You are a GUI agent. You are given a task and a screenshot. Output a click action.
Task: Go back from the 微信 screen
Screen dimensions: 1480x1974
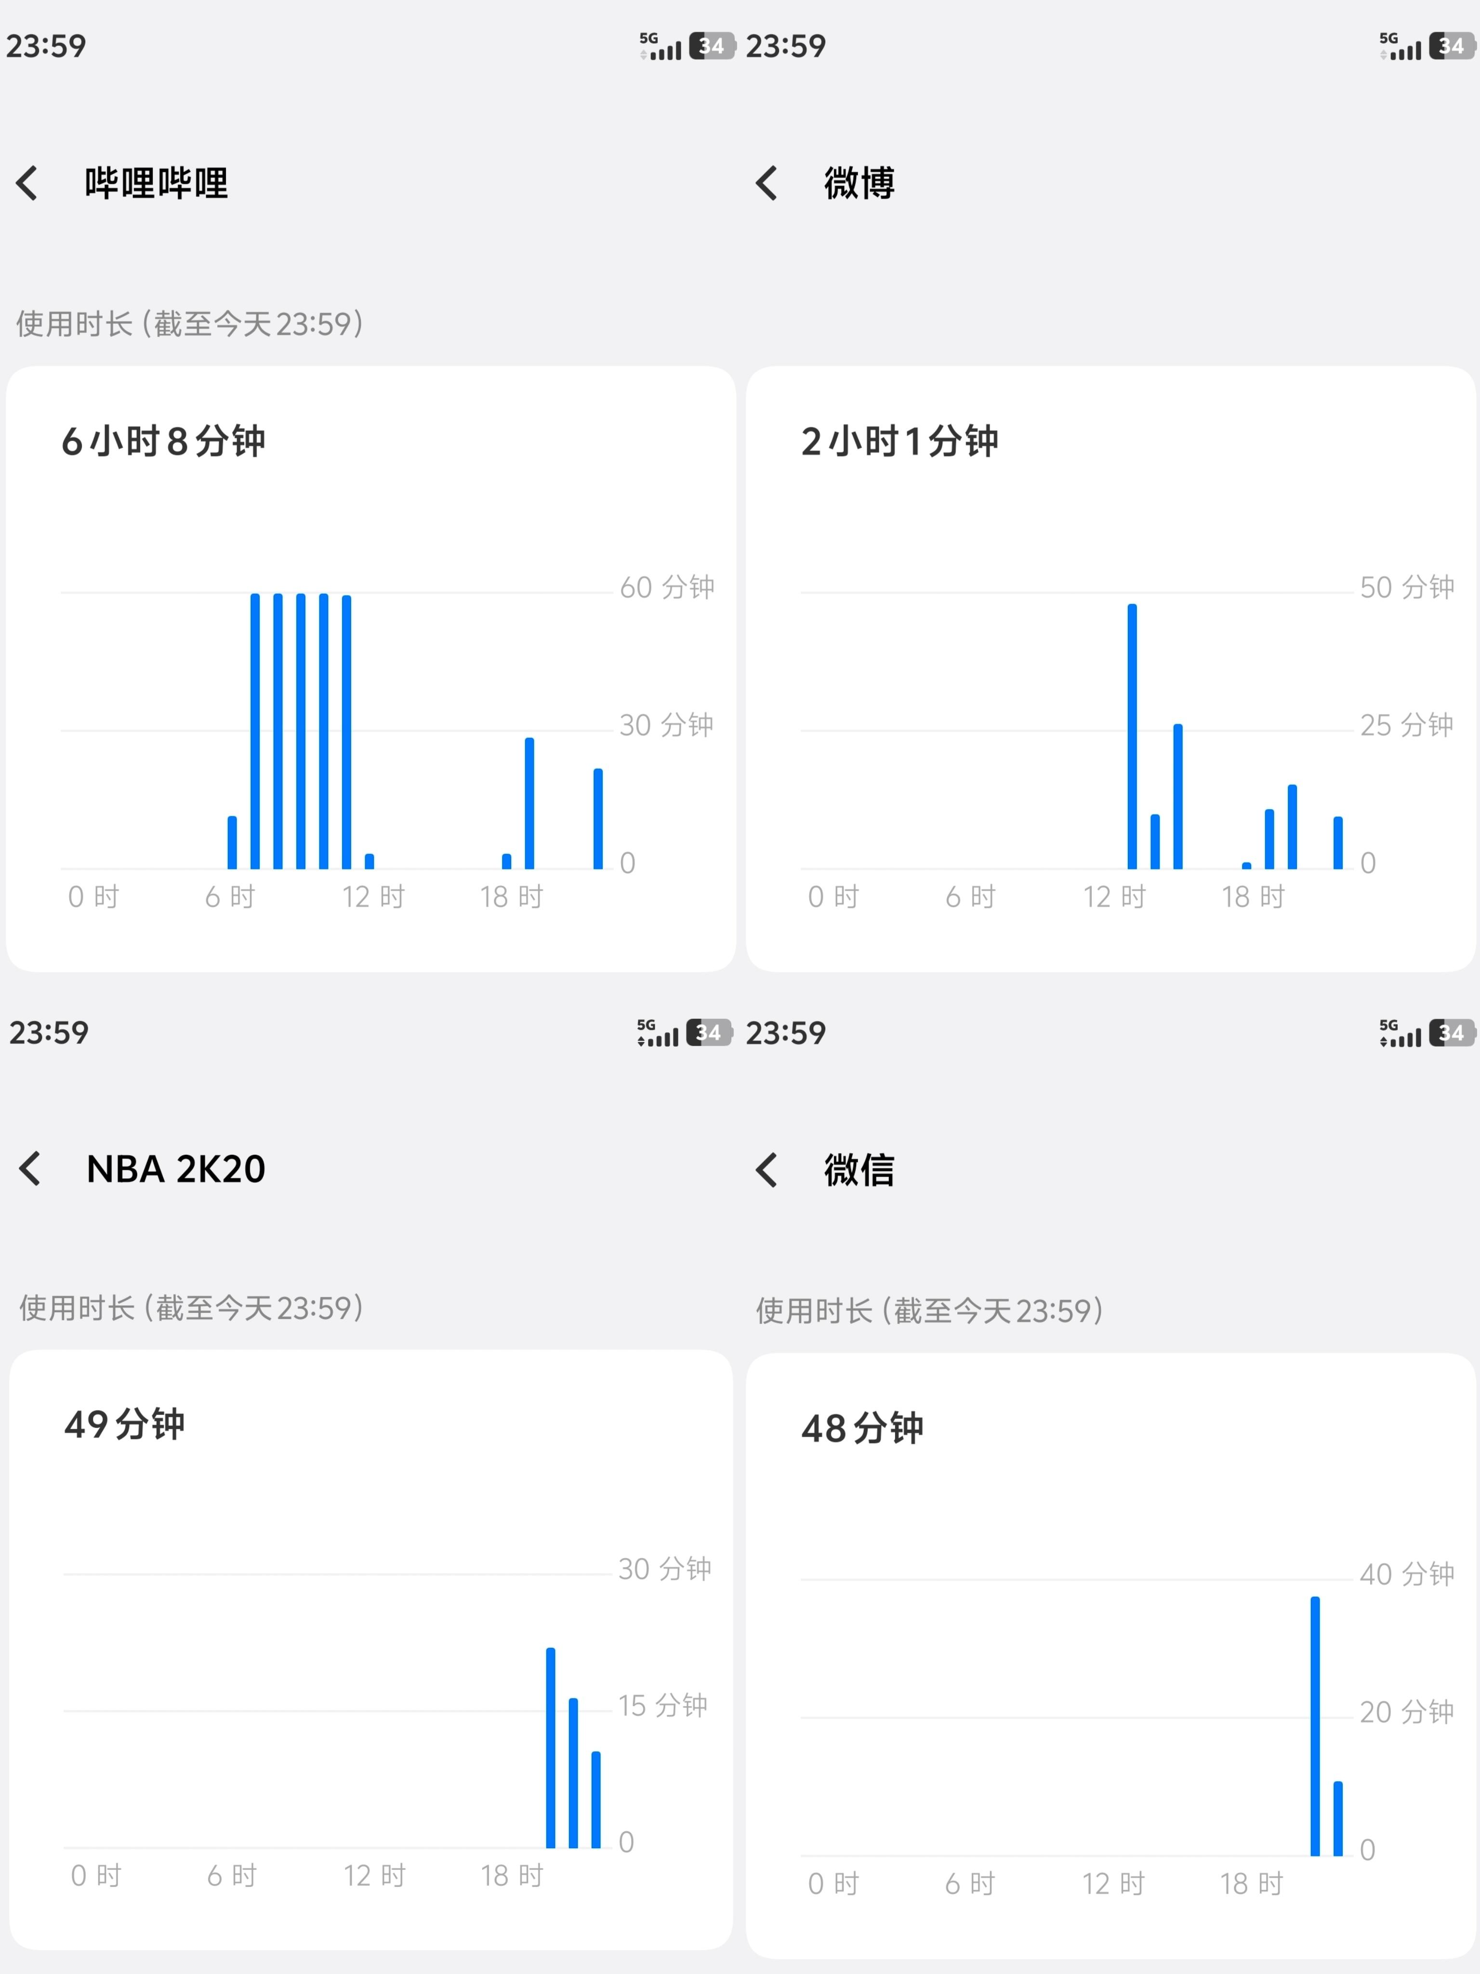767,1169
